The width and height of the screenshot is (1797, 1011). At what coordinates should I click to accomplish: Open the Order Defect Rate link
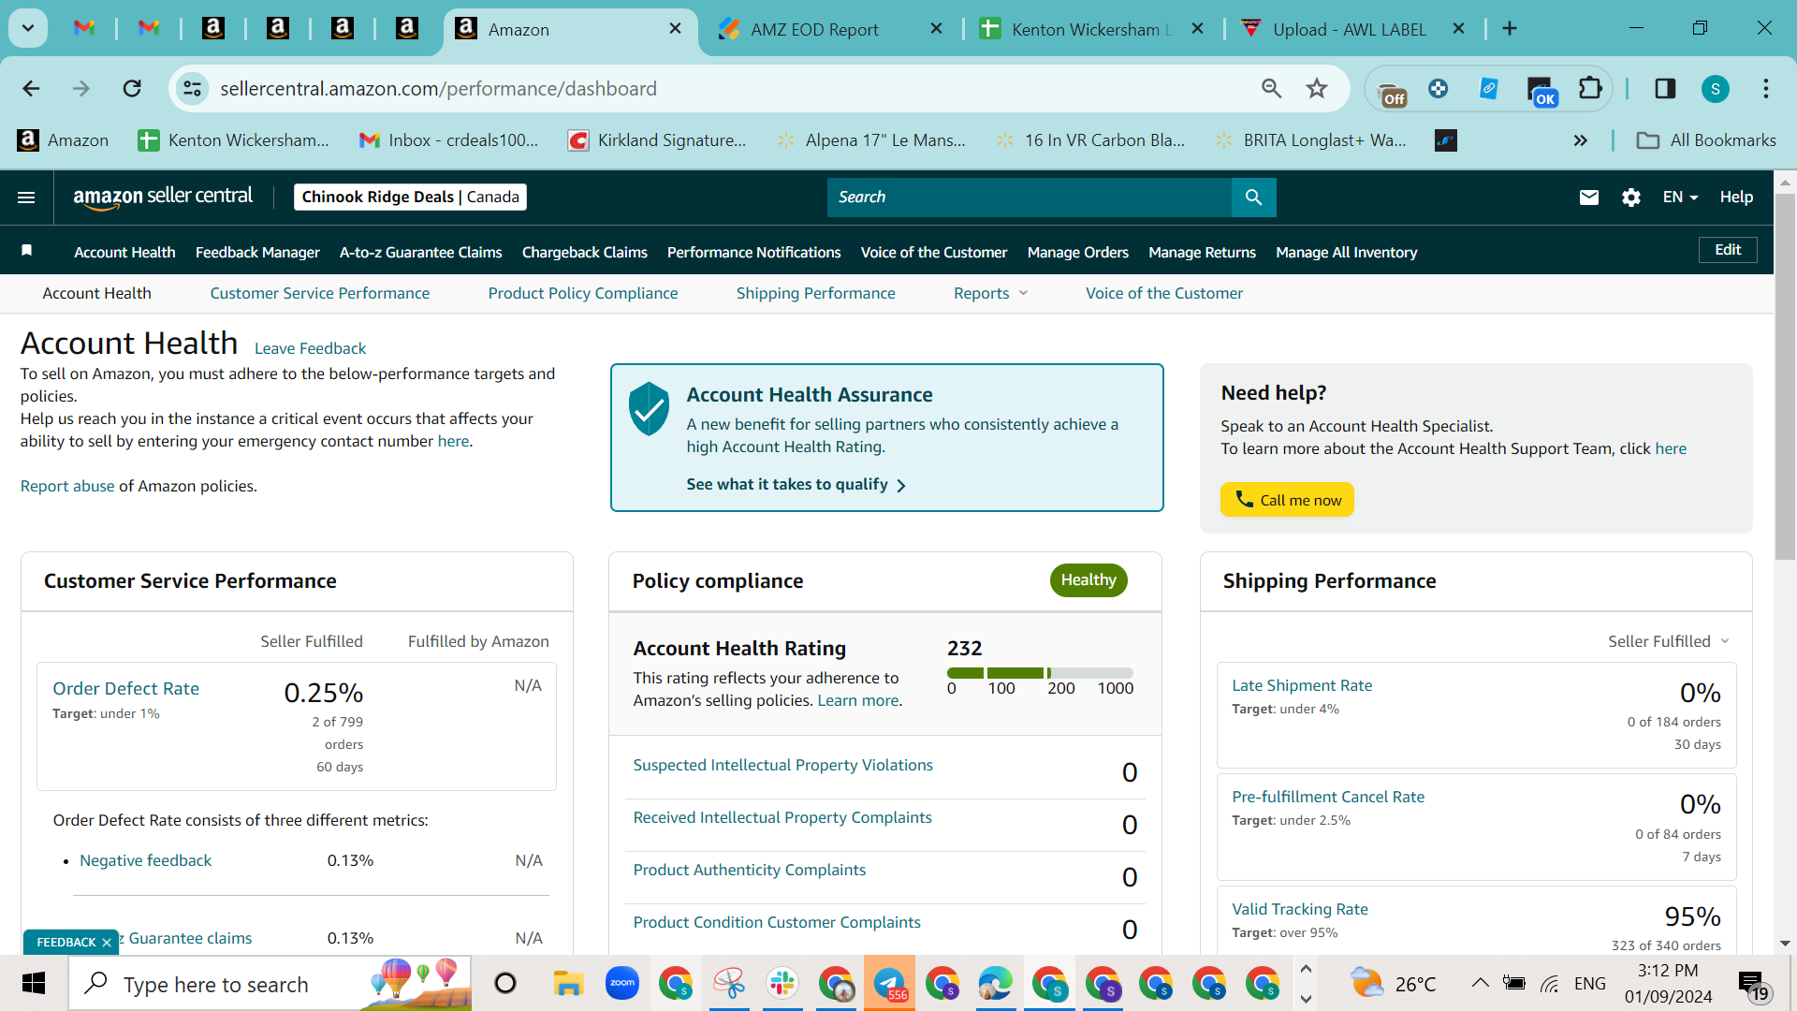(126, 688)
